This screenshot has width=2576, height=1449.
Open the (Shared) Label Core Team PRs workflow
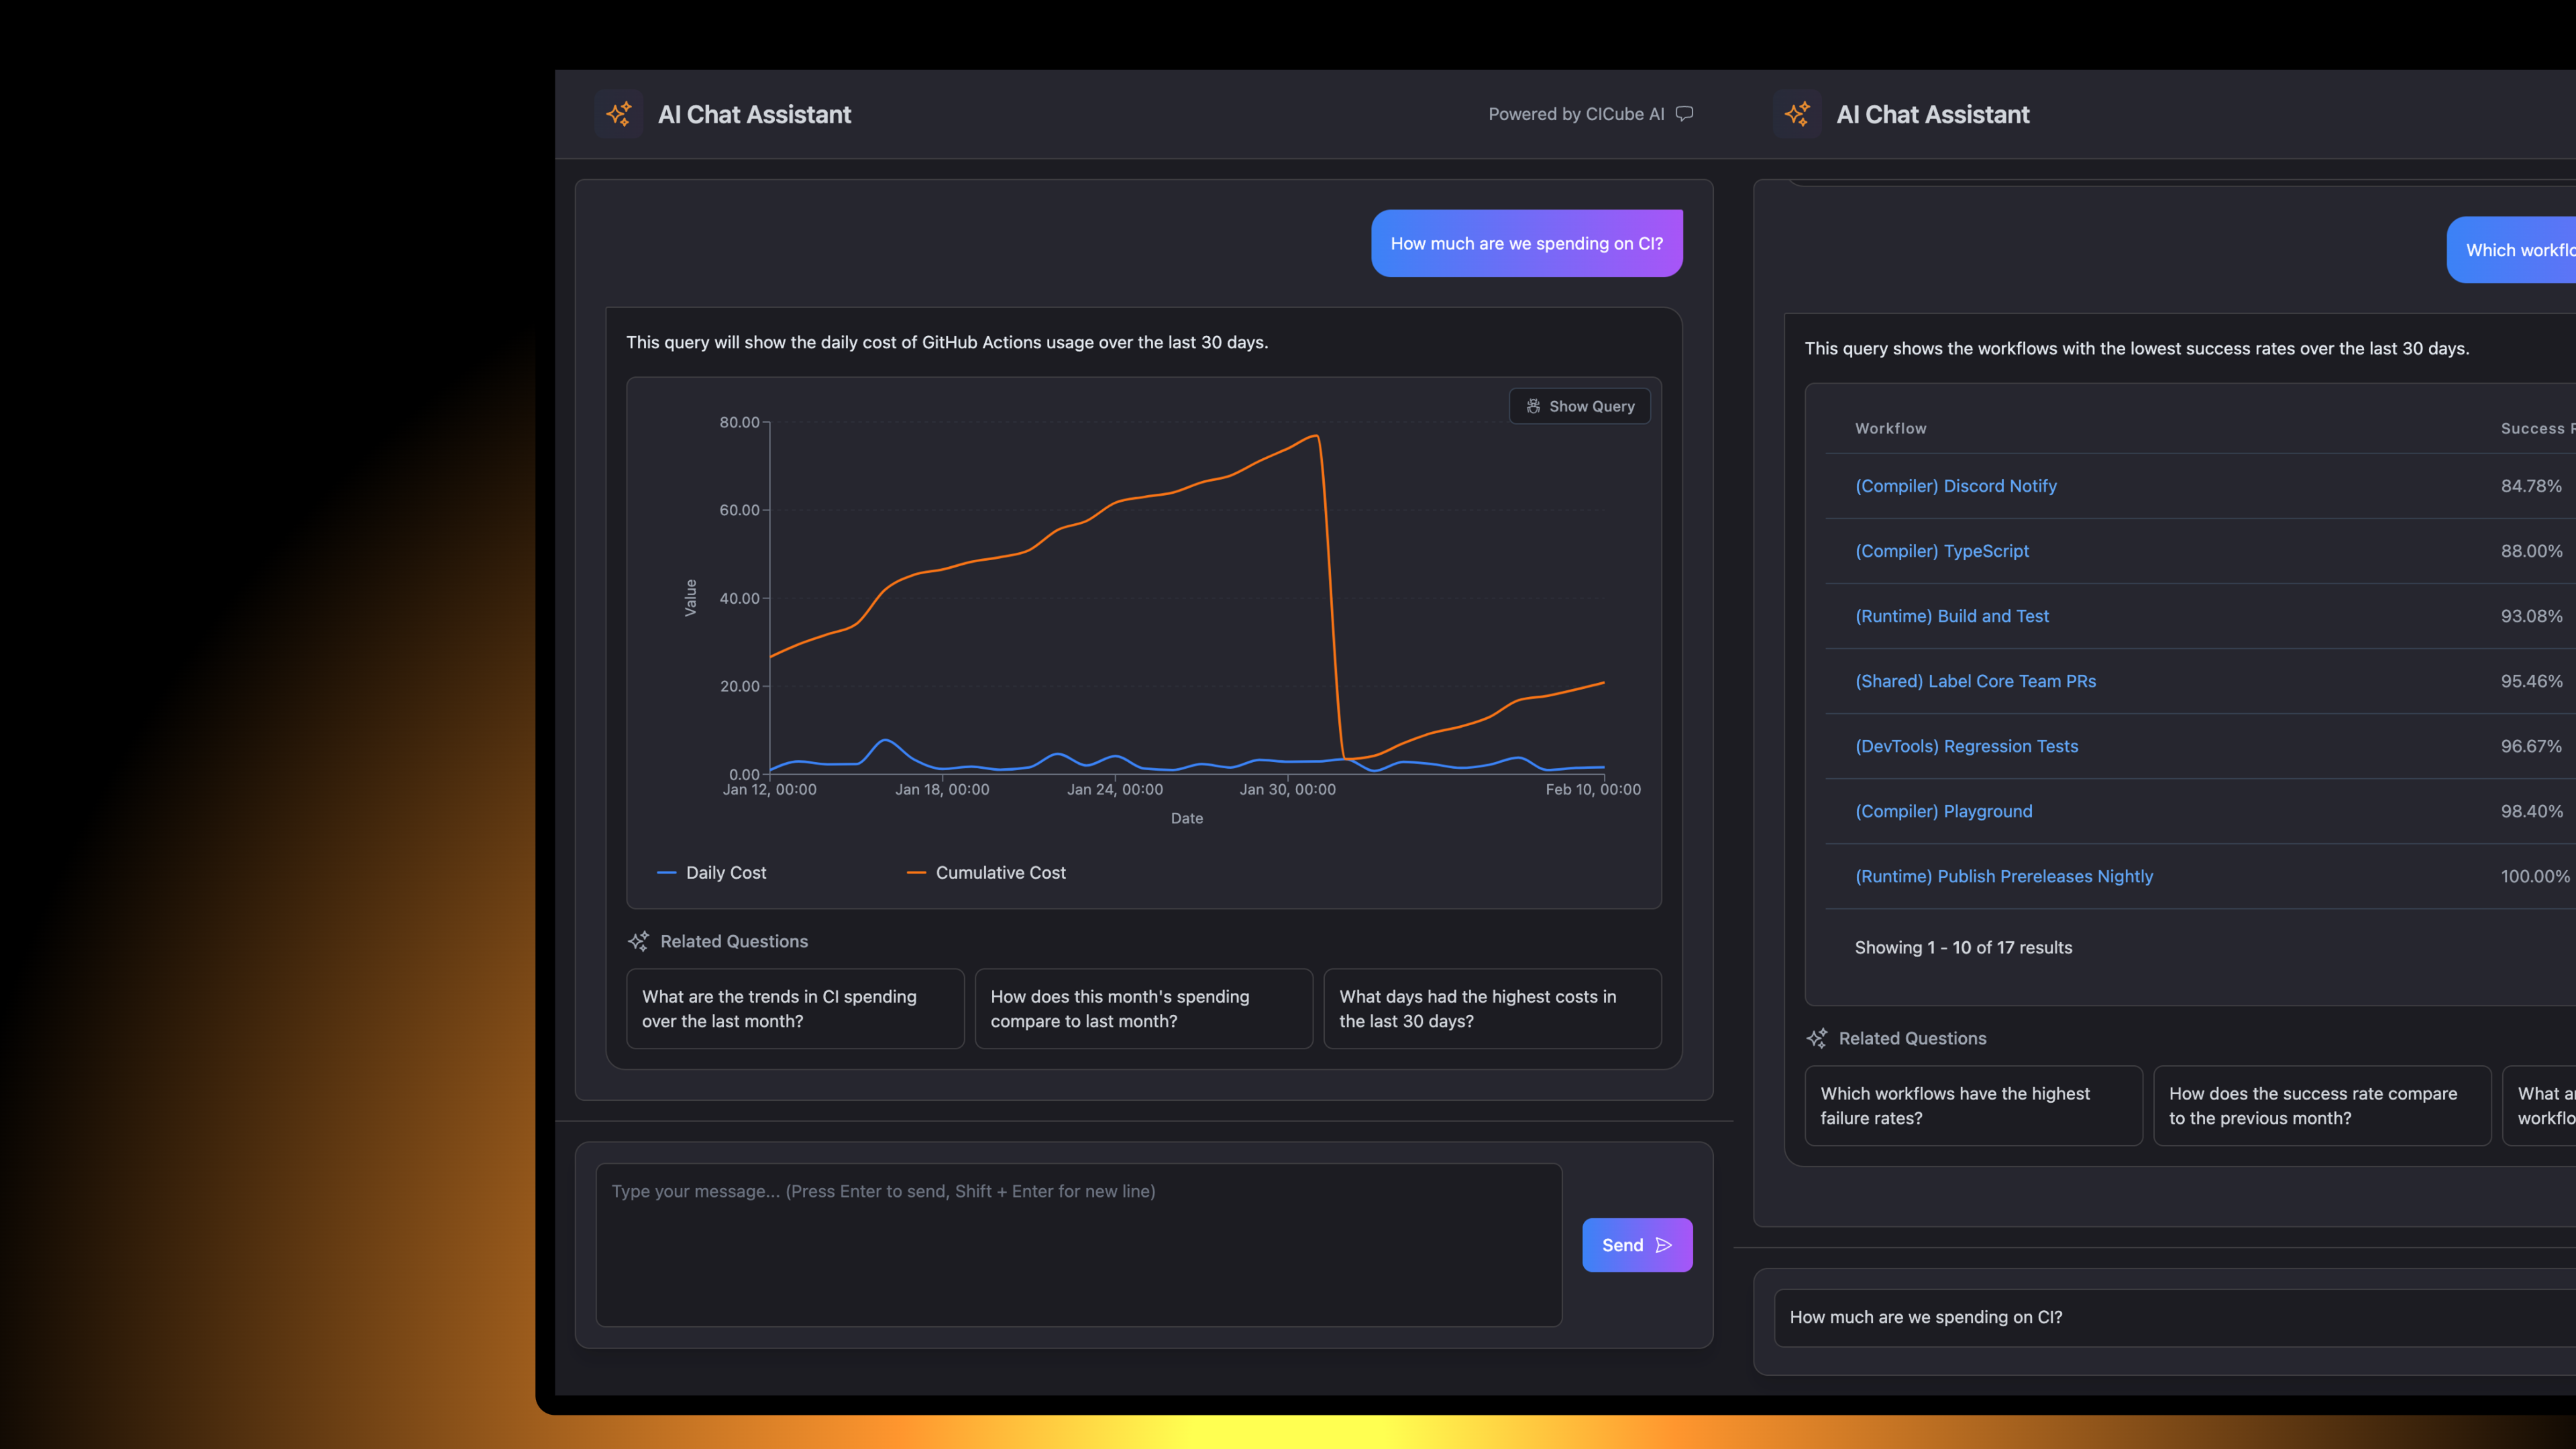coord(1974,681)
